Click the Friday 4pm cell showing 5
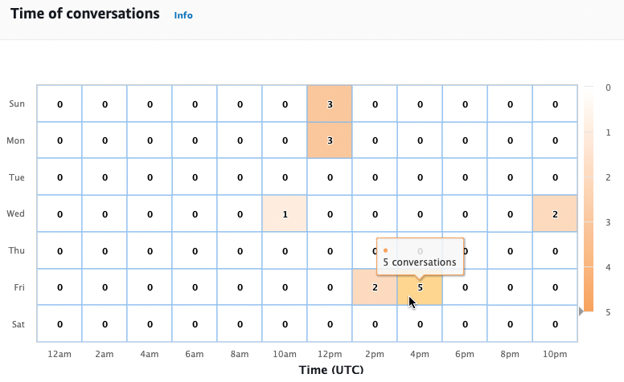 [x=420, y=287]
